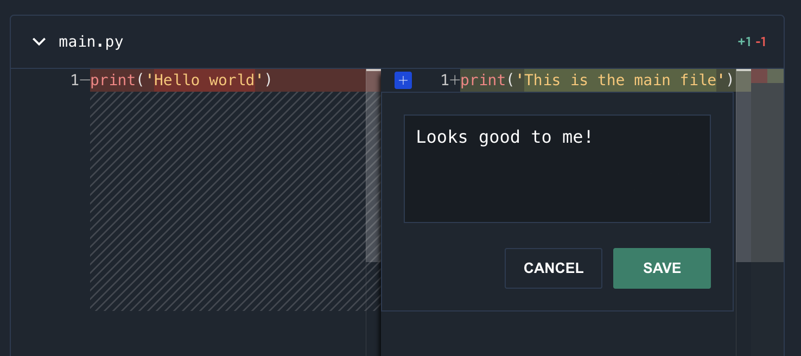
Task: Click the added 'This is the main file' string
Action: pyautogui.click(x=620, y=80)
